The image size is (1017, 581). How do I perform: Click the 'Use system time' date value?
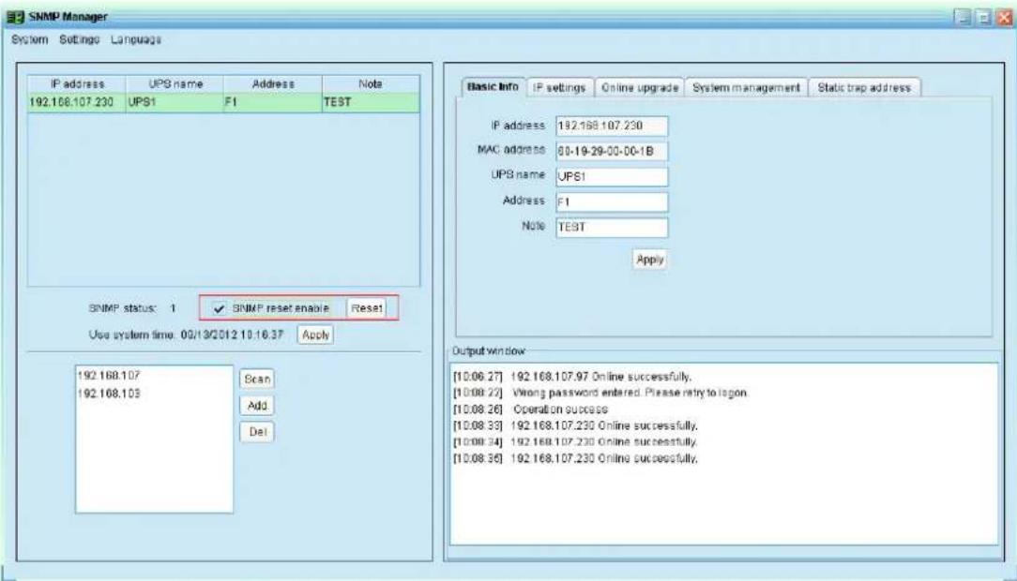[x=232, y=335]
